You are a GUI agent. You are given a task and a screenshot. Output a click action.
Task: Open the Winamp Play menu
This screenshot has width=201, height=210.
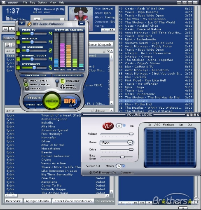[x=32, y=2]
